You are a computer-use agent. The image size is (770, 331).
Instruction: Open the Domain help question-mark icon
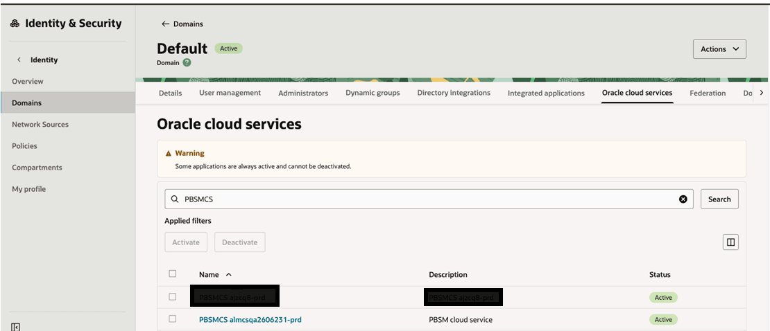tap(187, 63)
